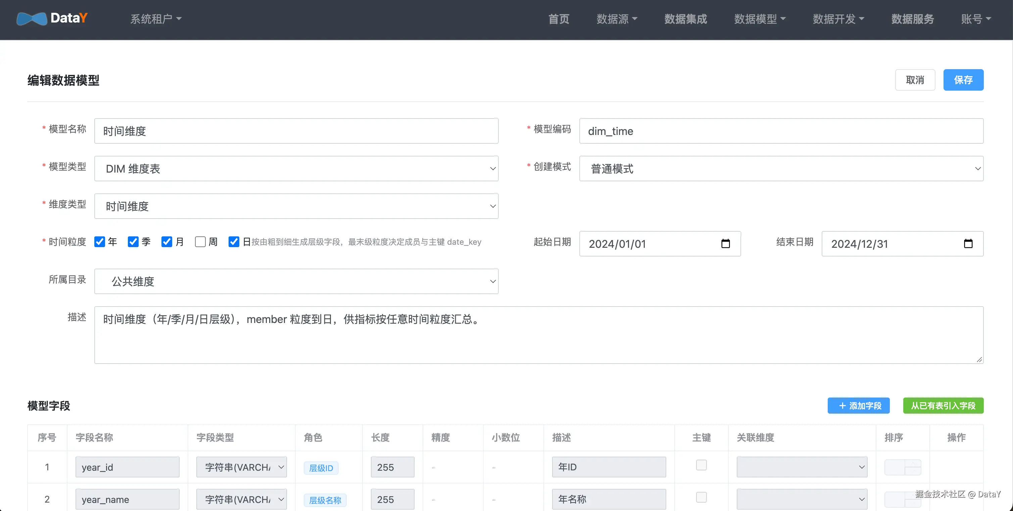Uncheck the 月 granularity checkbox
Screen dimensions: 1013x511
click(167, 241)
